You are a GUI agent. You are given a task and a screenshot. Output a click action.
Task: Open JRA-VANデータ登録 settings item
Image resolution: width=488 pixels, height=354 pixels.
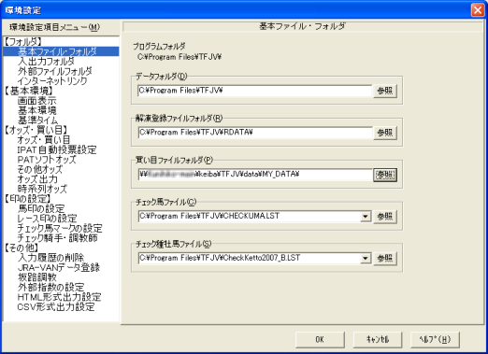coord(59,267)
